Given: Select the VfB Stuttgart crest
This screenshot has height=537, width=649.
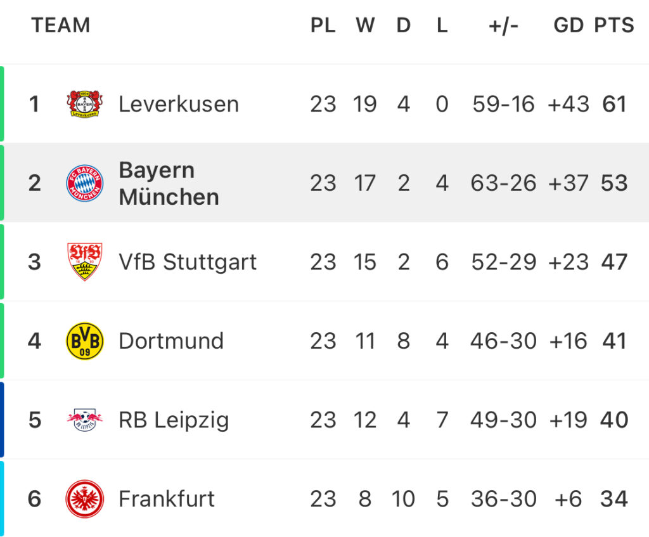Looking at the screenshot, I should (85, 262).
